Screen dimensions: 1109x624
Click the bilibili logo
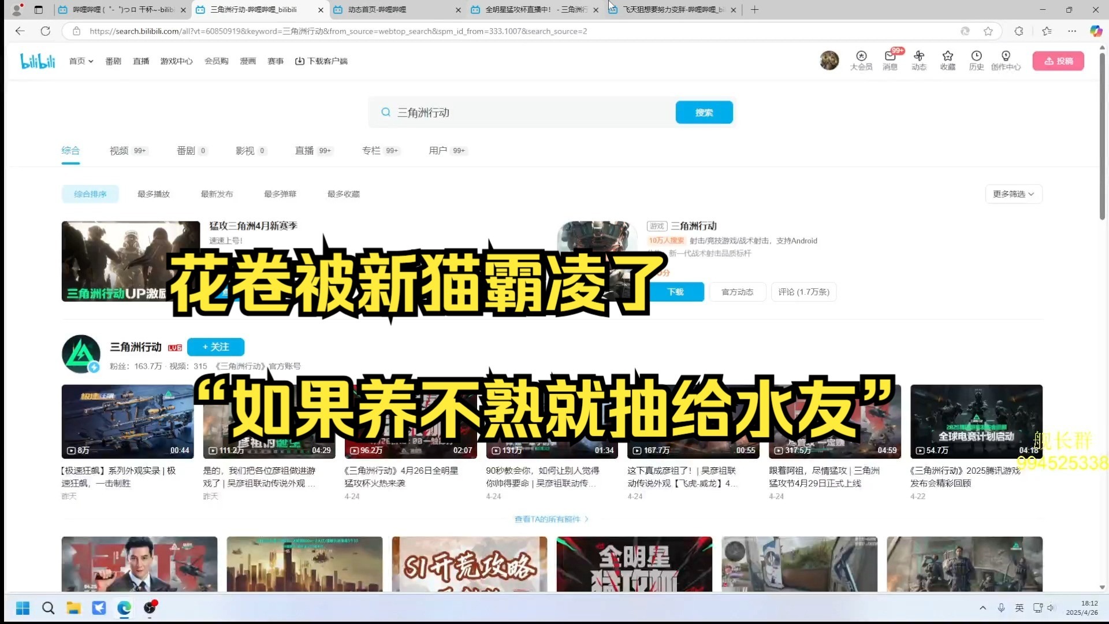(38, 61)
